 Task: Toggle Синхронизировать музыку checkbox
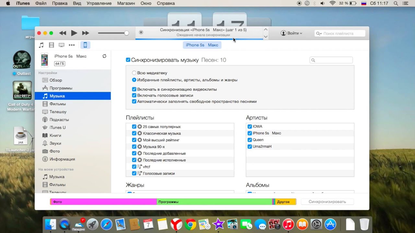(128, 60)
